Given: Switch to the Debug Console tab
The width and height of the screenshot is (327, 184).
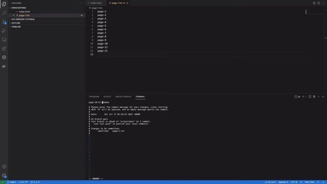Looking at the screenshot, I should click(x=123, y=97).
